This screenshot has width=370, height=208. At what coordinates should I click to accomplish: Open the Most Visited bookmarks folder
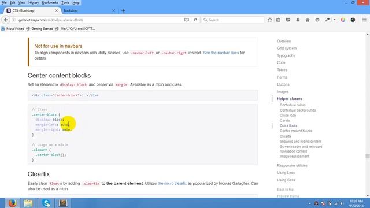pos(13,29)
